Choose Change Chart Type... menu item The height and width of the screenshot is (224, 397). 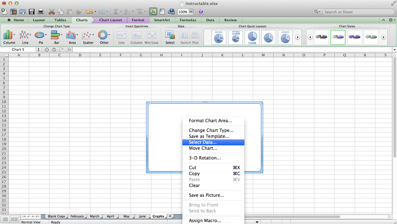pyautogui.click(x=213, y=130)
